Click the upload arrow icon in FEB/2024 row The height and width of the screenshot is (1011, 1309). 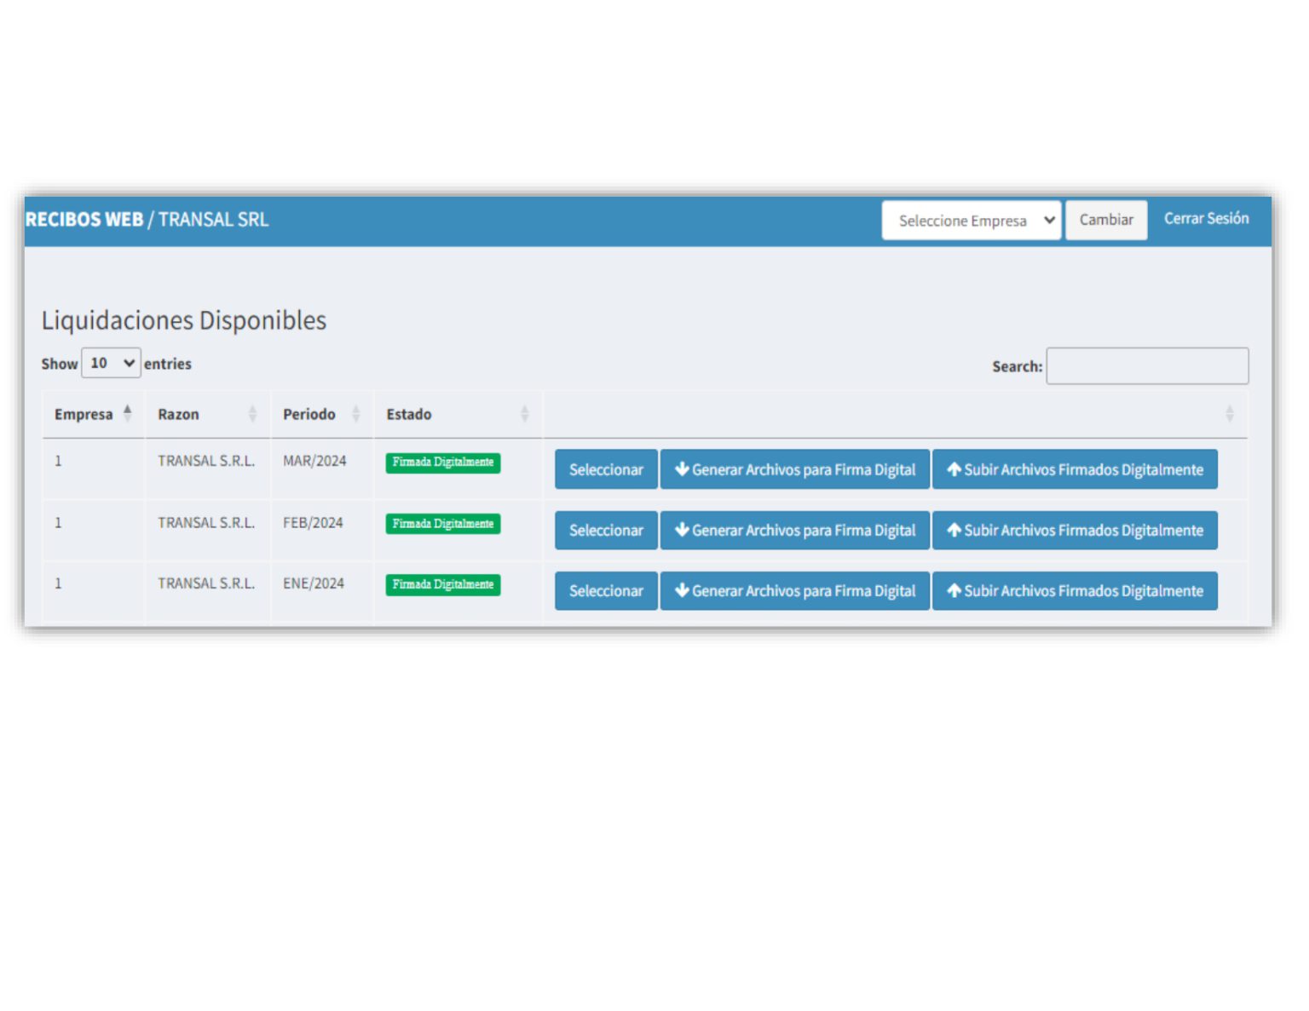(x=954, y=530)
